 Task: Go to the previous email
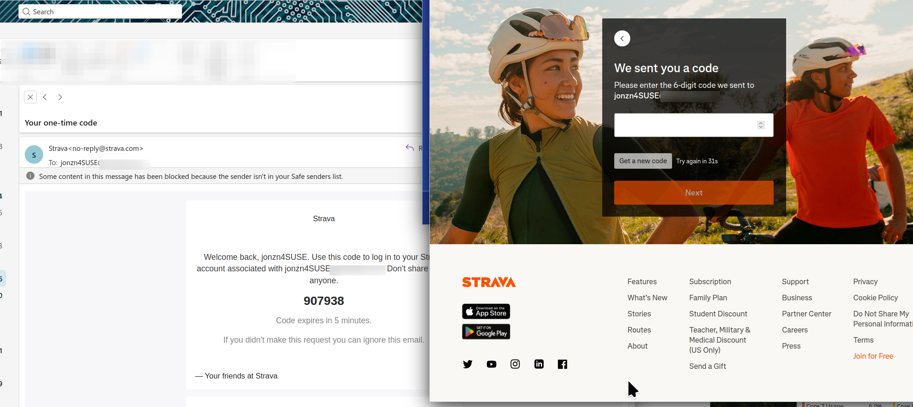45,97
